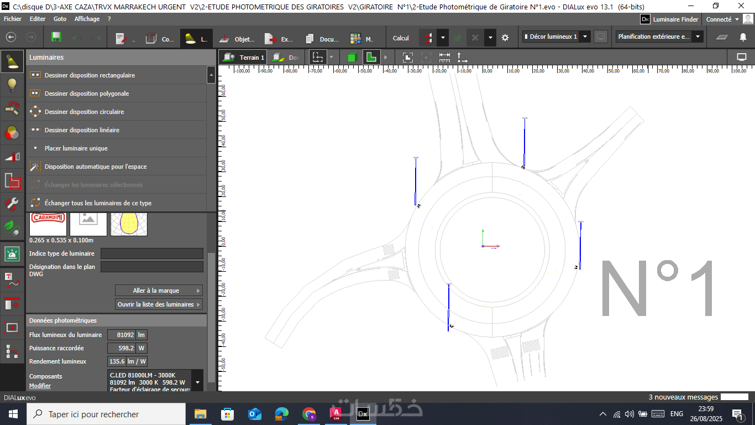Viewport: 755px width, 425px height.
Task: Select the colour filters sidebar tool
Action: tap(12, 133)
